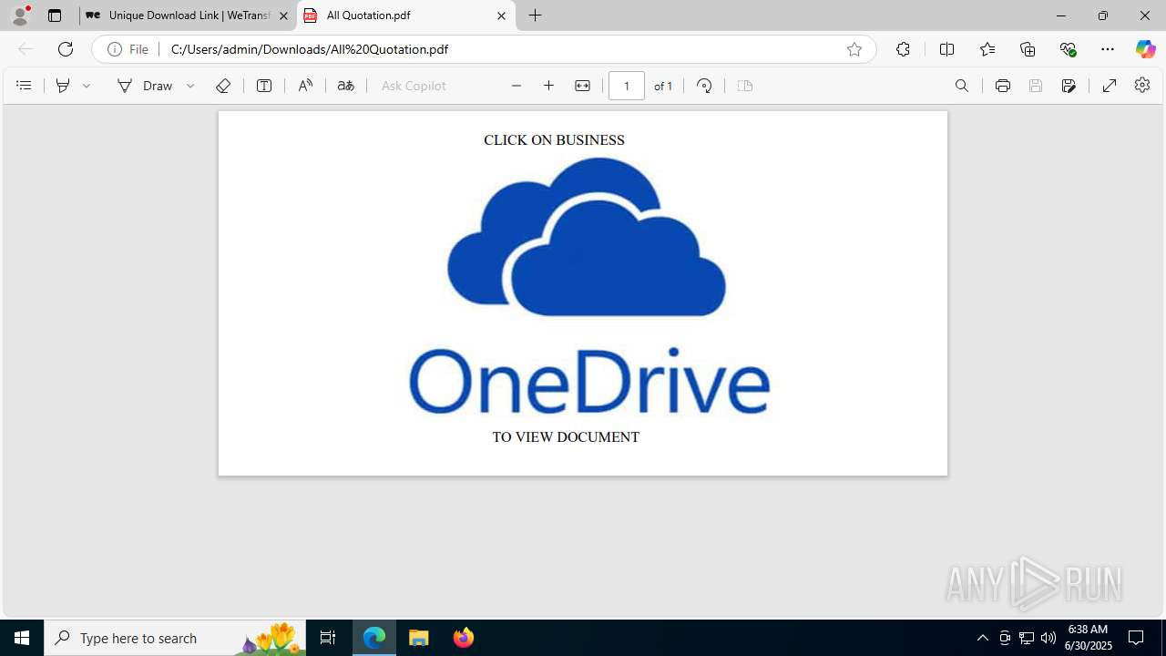
Task: Open the Extensions menu
Action: pyautogui.click(x=903, y=49)
